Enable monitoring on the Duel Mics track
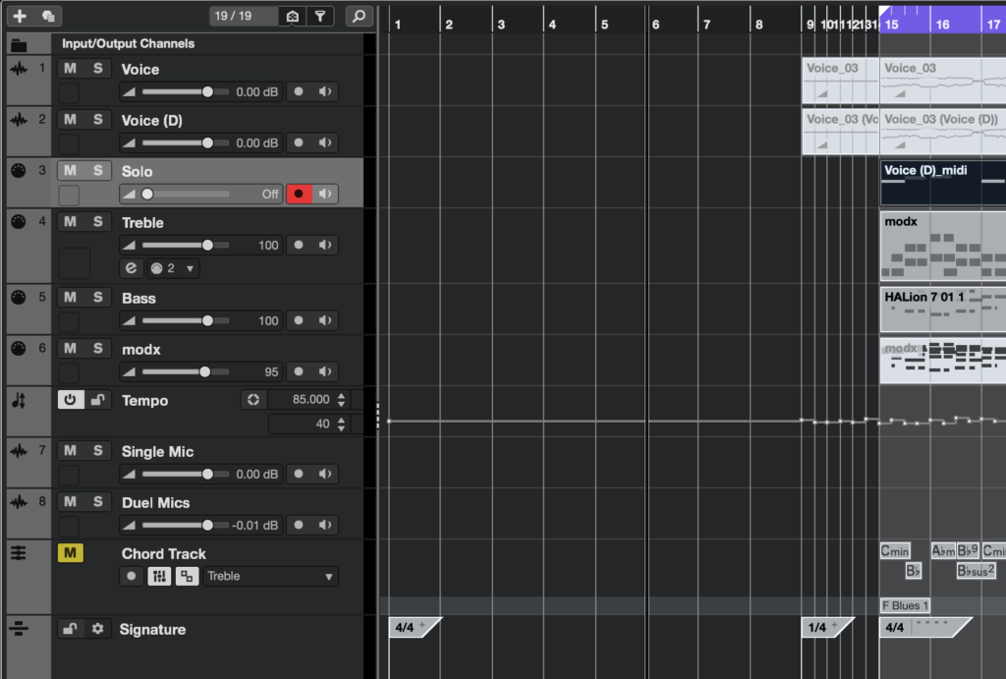 click(325, 525)
